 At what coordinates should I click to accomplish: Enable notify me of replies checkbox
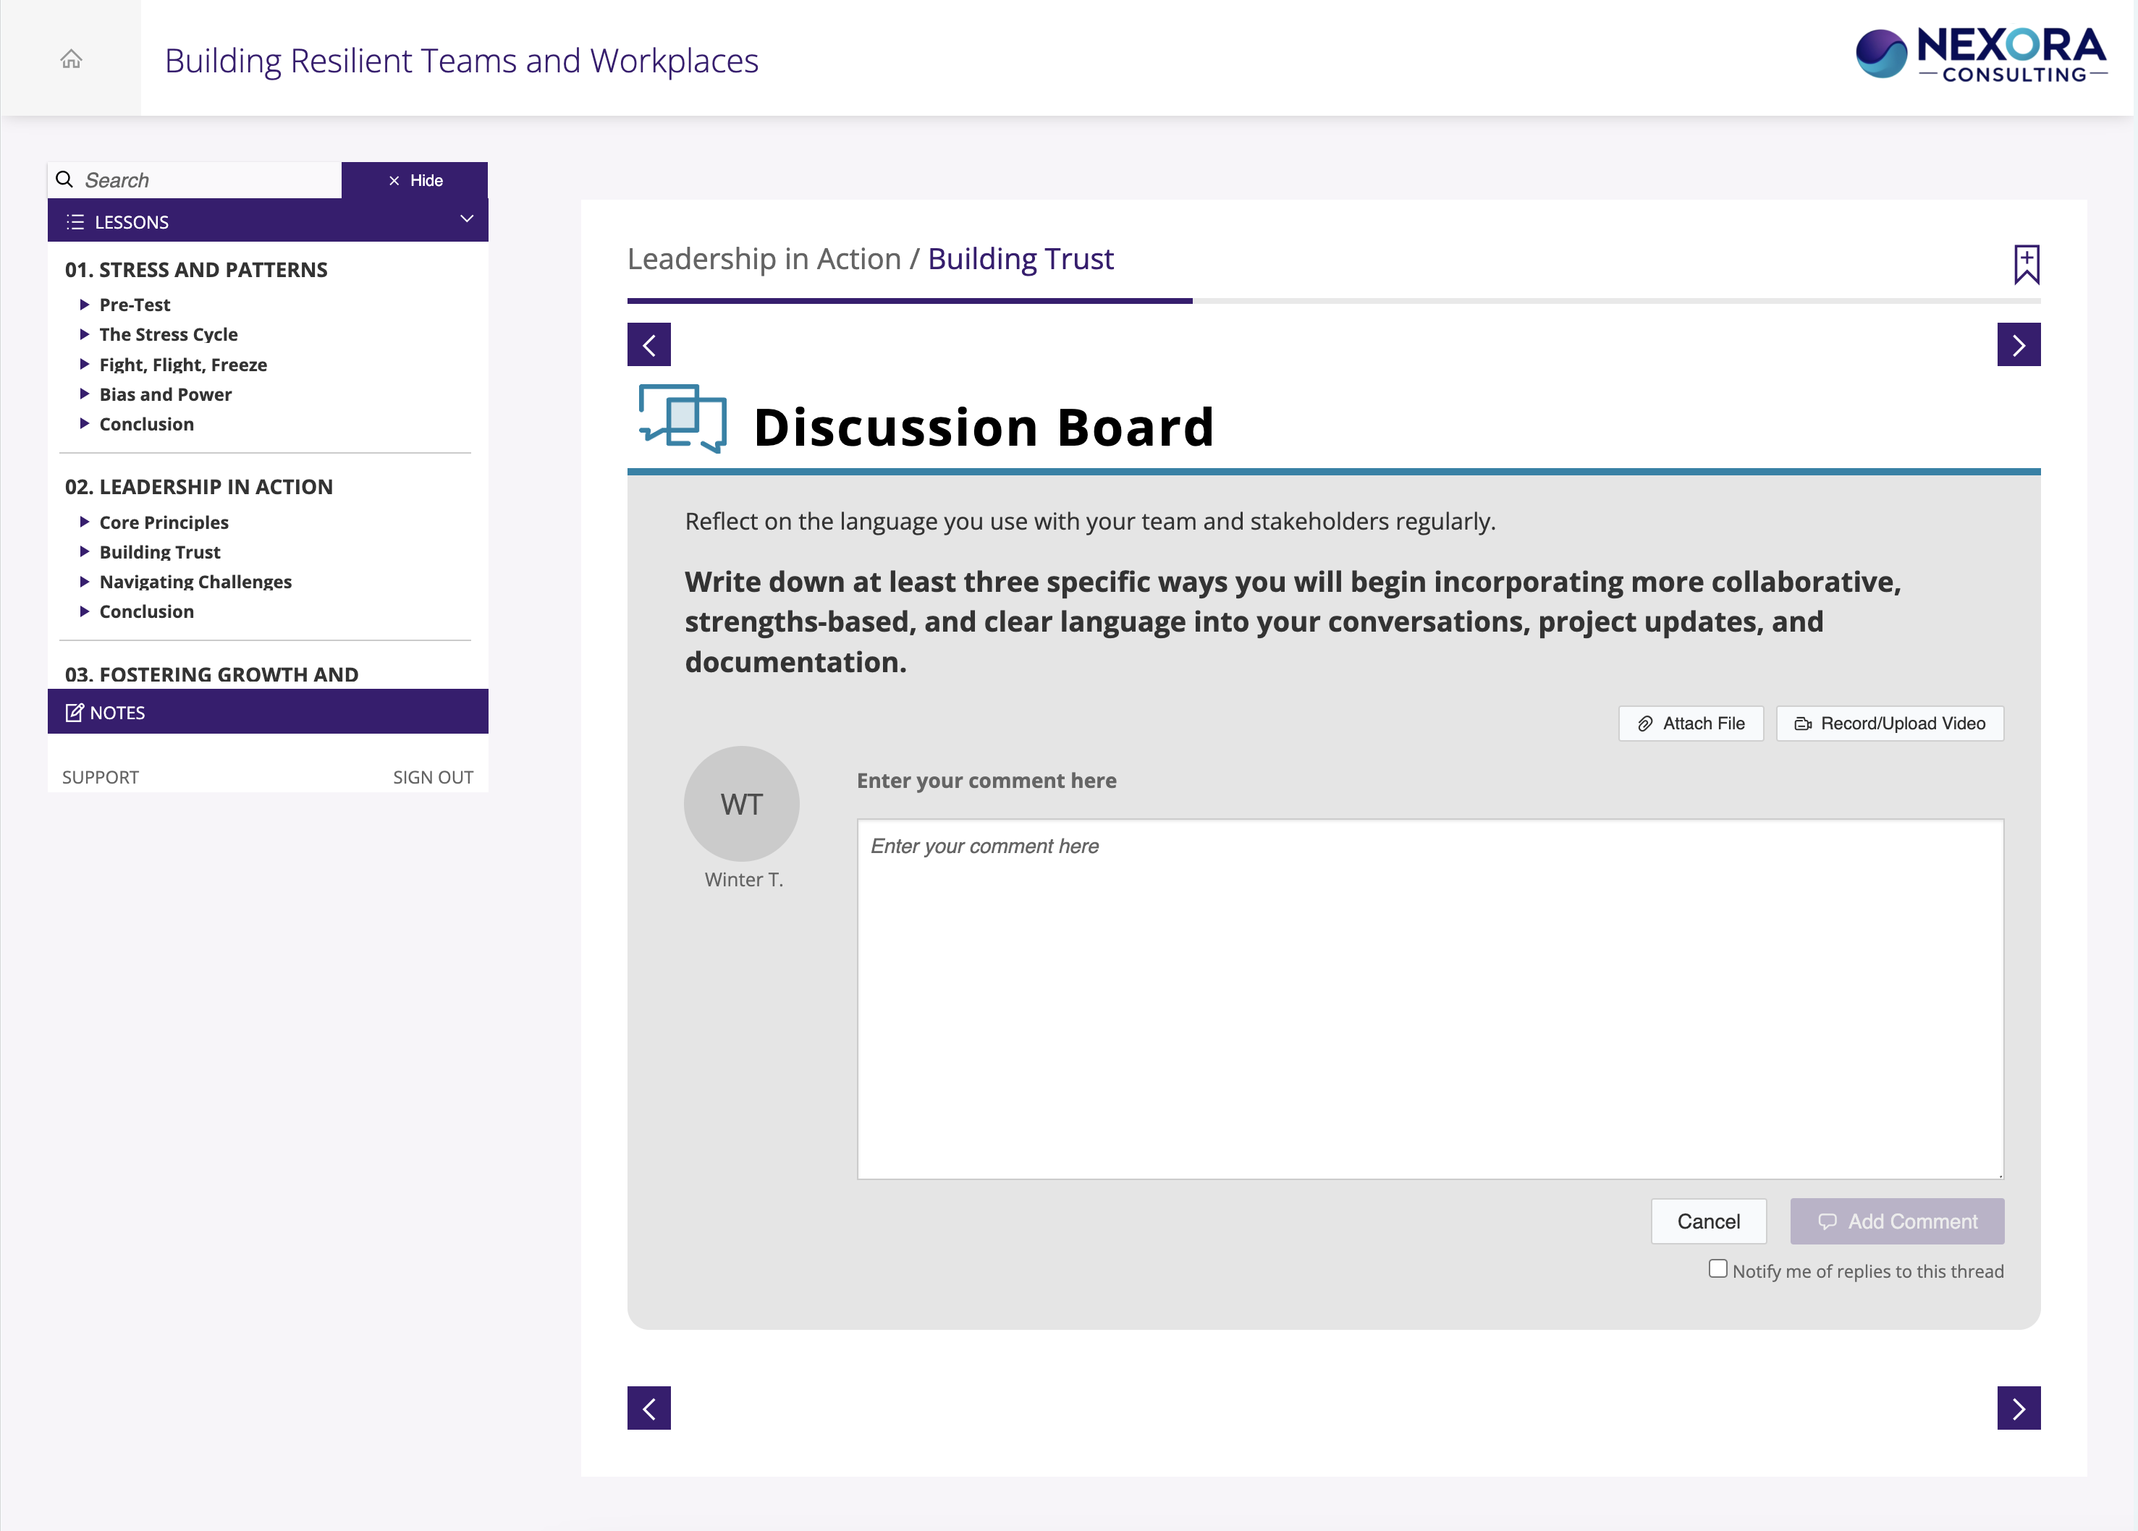click(1717, 1268)
